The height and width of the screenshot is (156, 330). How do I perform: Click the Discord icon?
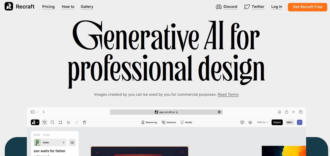219,7
